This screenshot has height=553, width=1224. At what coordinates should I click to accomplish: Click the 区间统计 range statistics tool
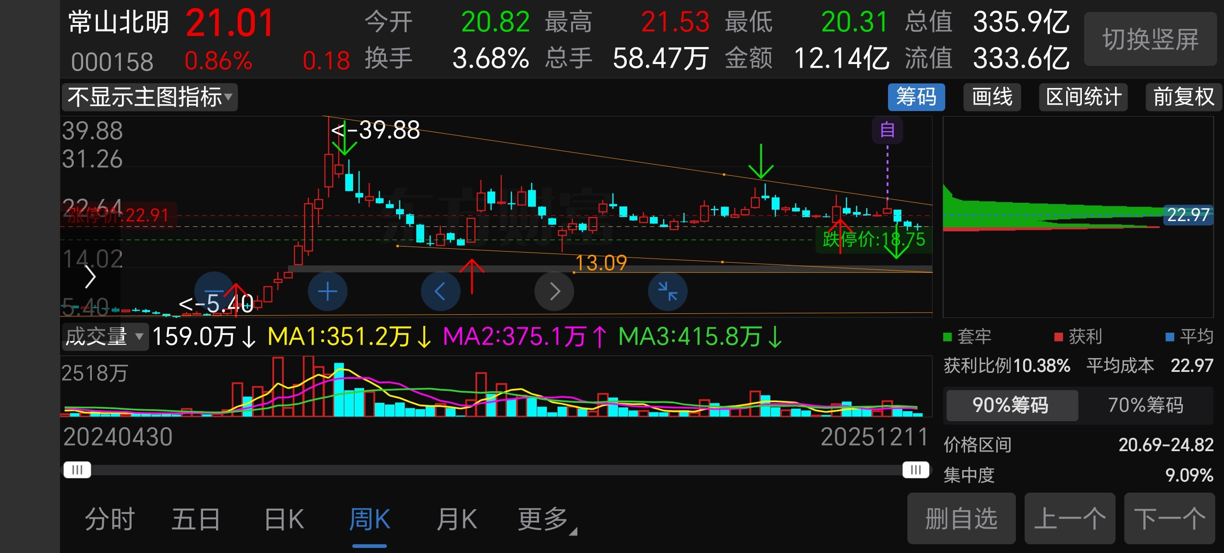(1083, 97)
